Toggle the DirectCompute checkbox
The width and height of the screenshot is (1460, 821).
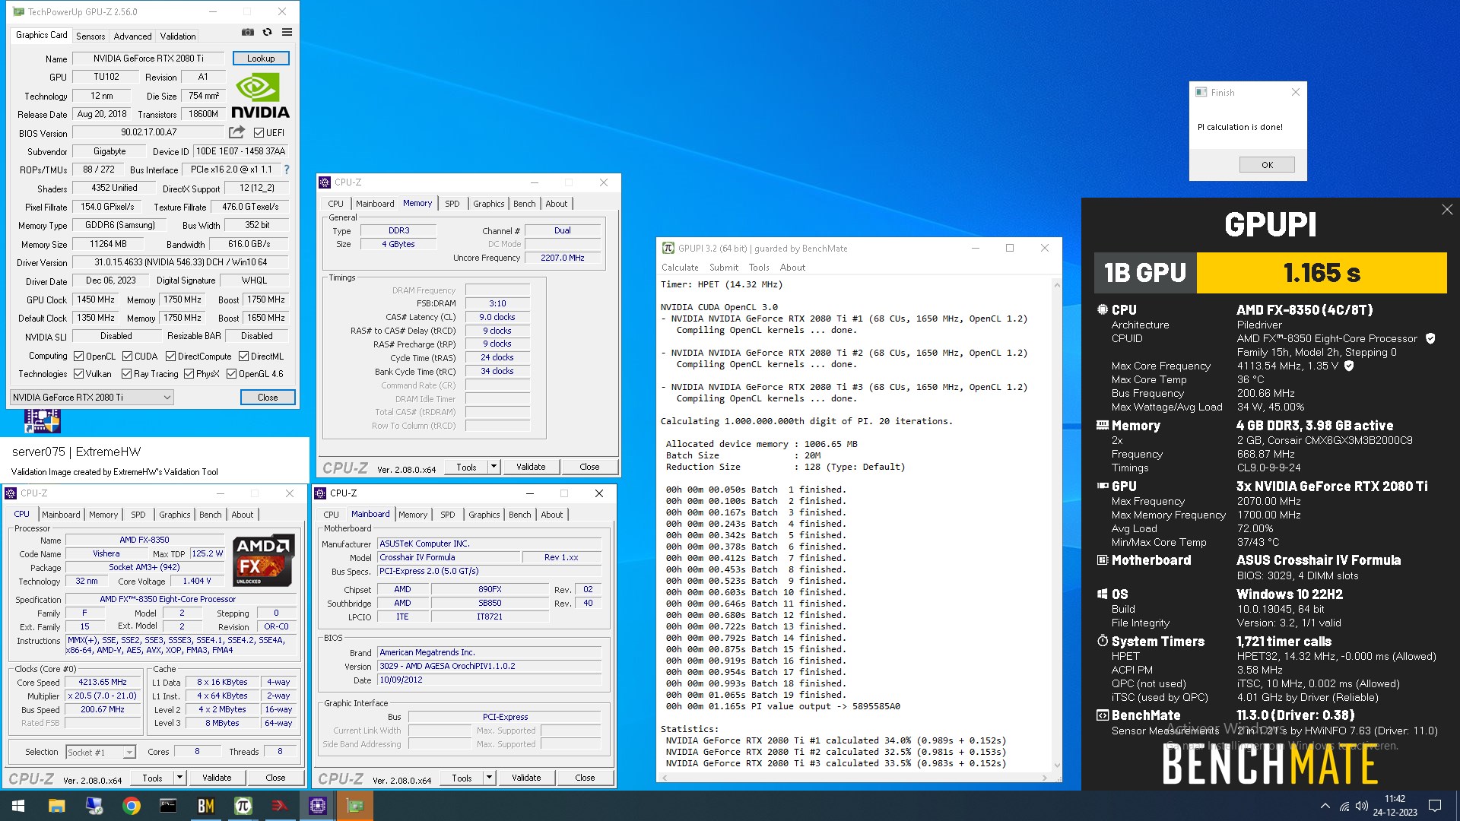[170, 356]
